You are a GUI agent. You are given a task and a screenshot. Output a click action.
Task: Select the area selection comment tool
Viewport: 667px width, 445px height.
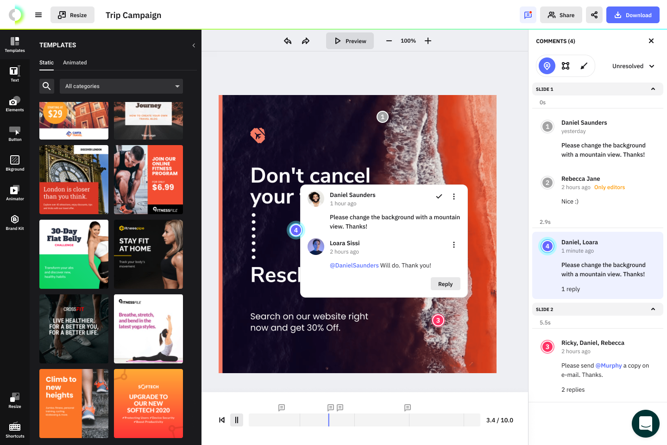tap(566, 66)
